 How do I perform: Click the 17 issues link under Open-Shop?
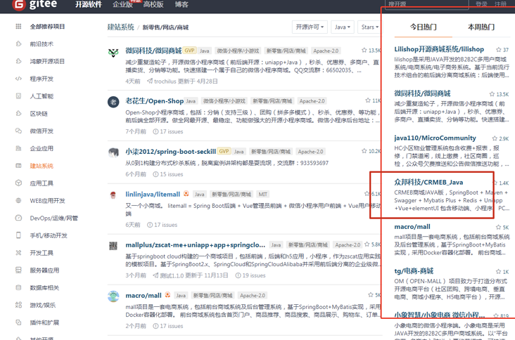click(168, 131)
